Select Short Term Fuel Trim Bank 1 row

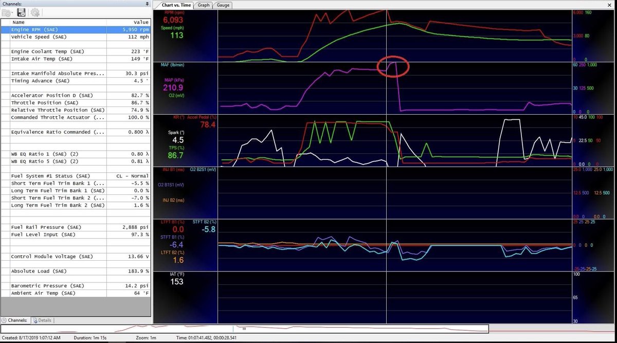click(76, 183)
